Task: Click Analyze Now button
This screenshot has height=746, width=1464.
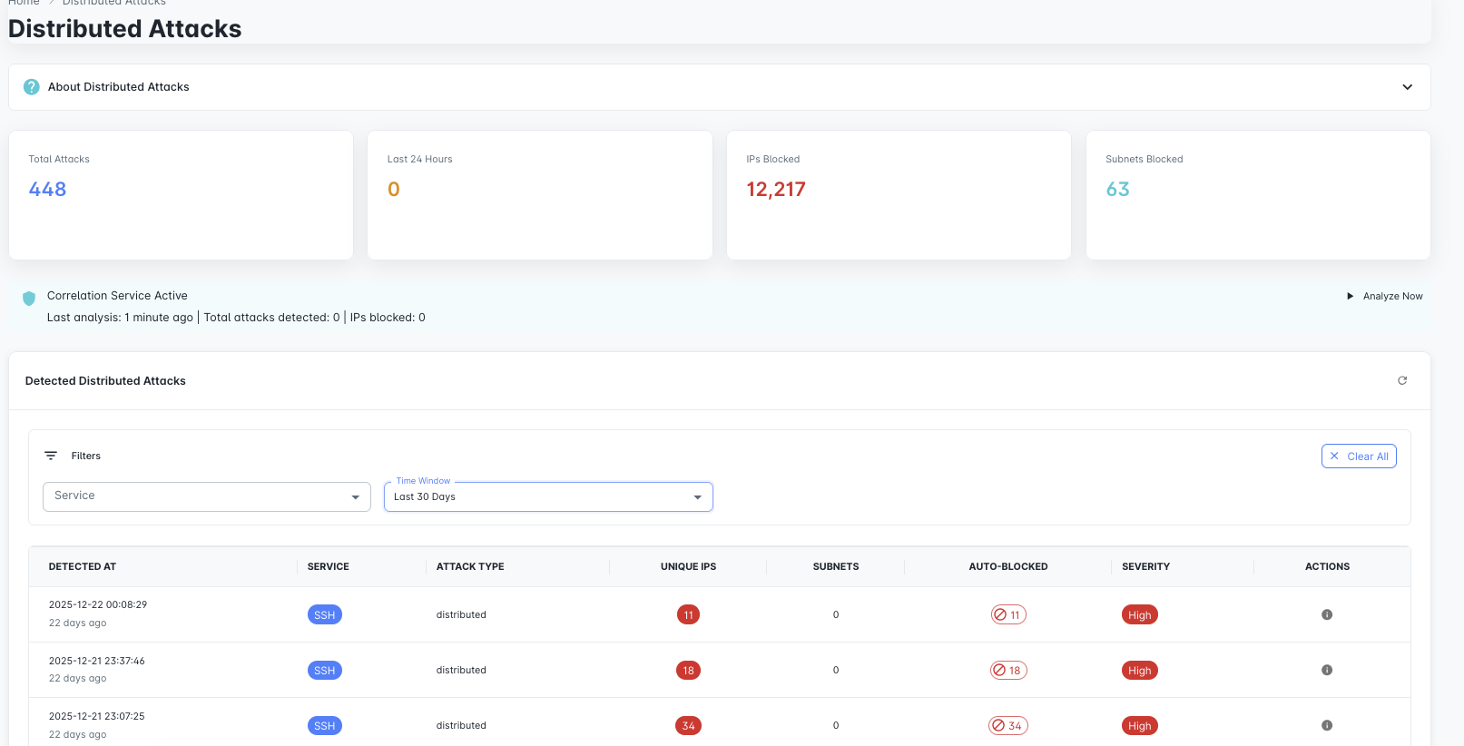Action: click(1384, 297)
